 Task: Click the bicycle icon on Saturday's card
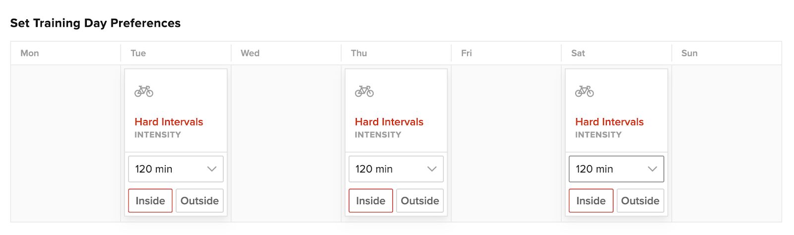[585, 91]
